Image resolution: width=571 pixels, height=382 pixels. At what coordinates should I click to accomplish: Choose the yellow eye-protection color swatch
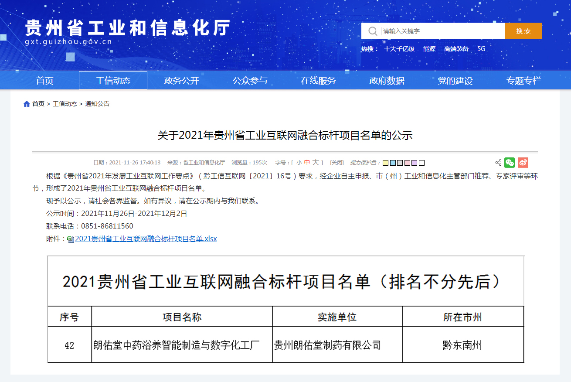pyautogui.click(x=385, y=163)
